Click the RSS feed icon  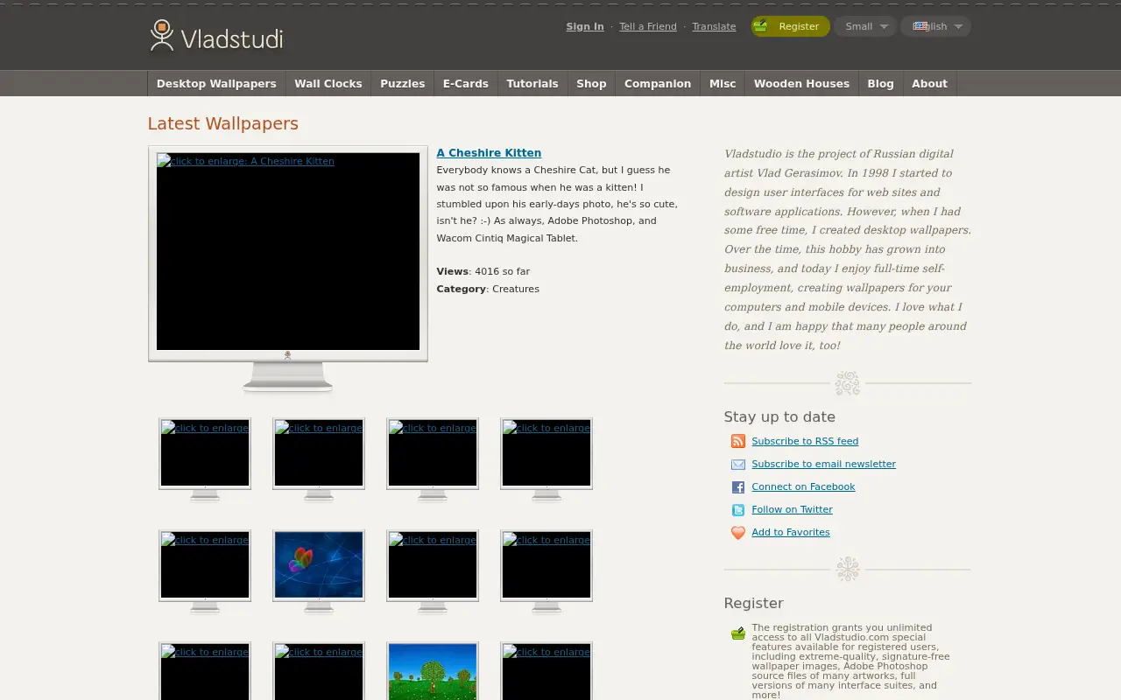point(738,442)
